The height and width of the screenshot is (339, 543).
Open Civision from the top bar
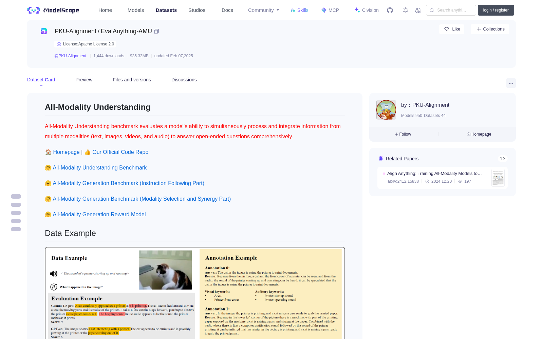(367, 10)
